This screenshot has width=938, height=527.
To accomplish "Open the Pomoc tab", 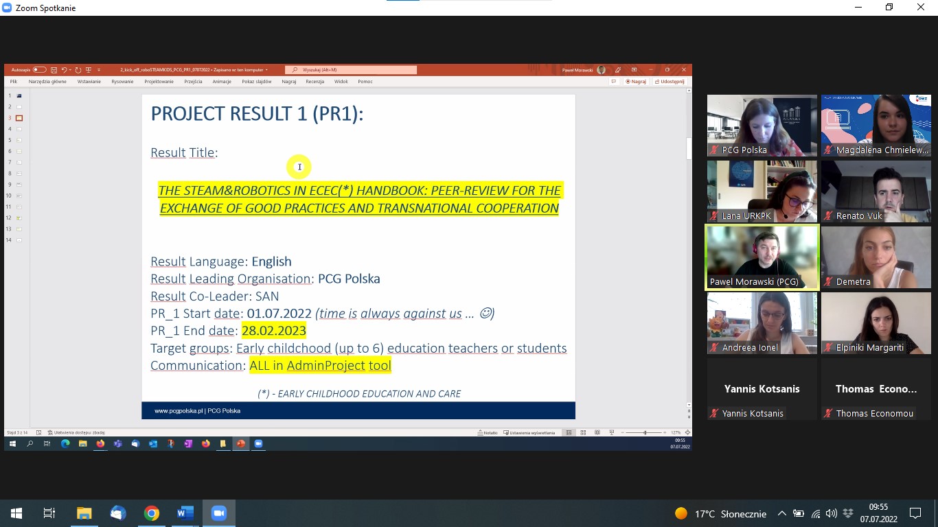I will [365, 81].
